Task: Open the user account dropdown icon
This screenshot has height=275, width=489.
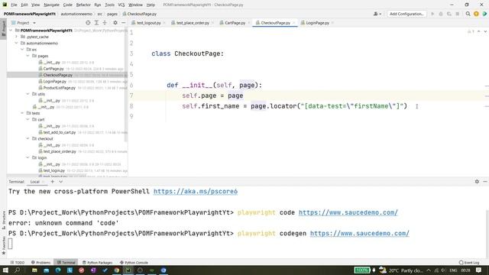Action: (377, 14)
